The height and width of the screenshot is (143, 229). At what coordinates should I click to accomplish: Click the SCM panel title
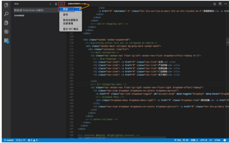(16, 4)
